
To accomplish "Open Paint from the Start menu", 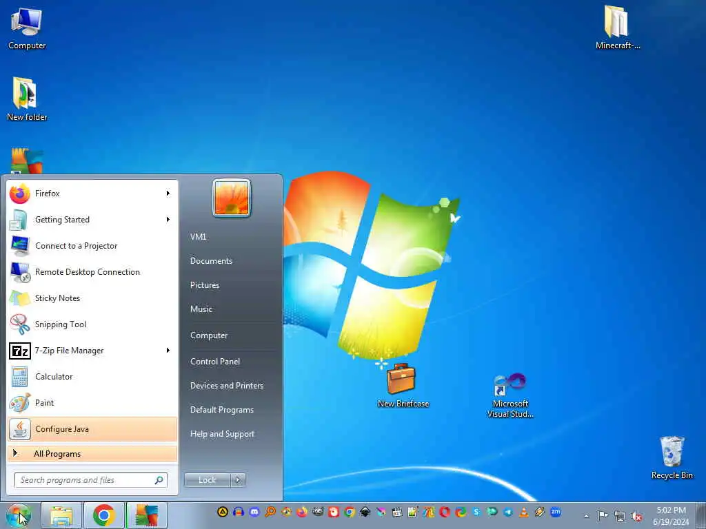I will 92,403.
